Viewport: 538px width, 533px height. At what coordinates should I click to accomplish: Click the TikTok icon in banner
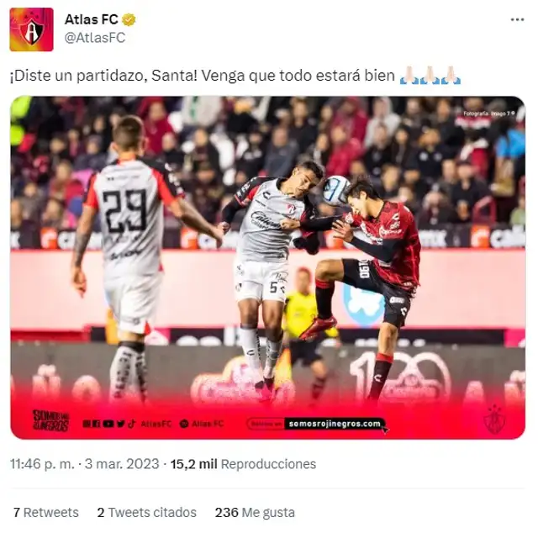(131, 424)
